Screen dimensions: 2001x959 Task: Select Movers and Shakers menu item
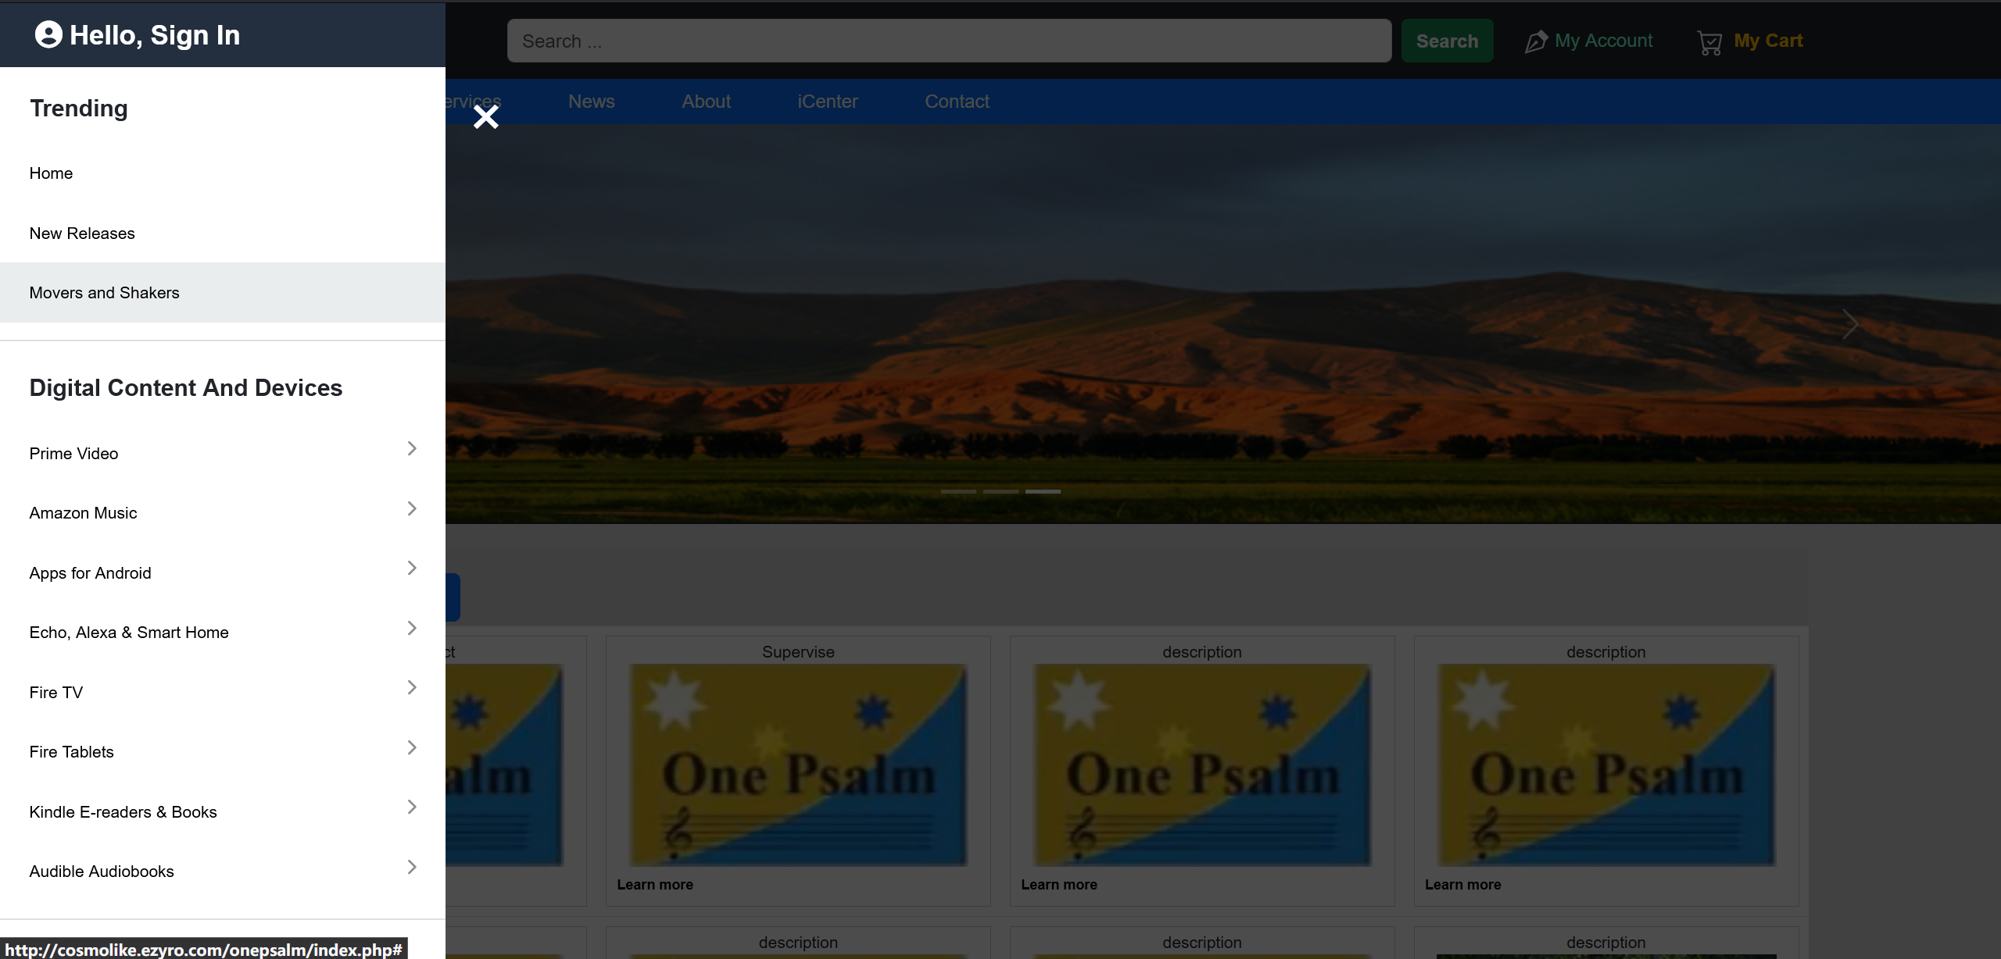tap(104, 293)
